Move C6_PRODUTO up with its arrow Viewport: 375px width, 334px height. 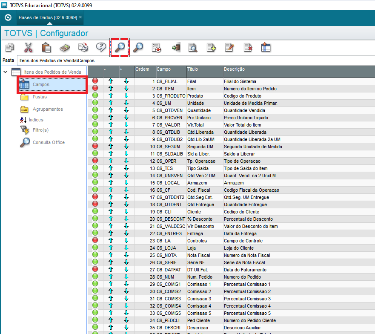coord(111,96)
